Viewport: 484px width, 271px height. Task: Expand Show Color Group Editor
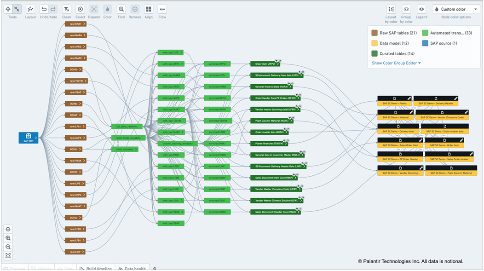(x=396, y=63)
